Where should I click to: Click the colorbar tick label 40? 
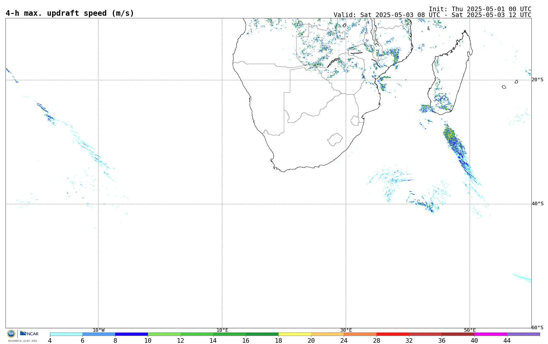474,341
